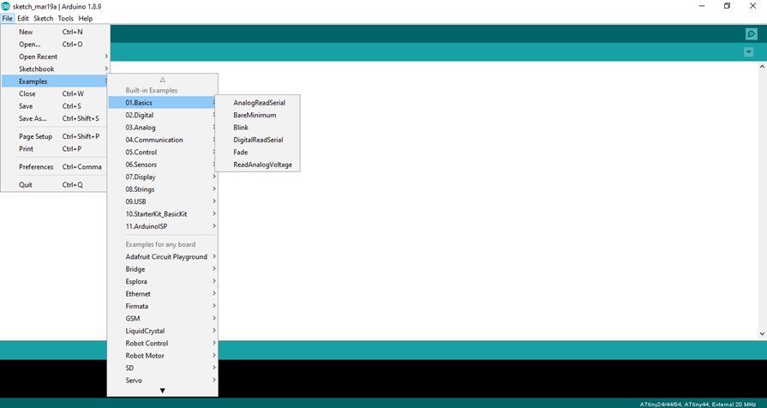Expand the Sketchbook submenu
The width and height of the screenshot is (767, 408).
55,69
